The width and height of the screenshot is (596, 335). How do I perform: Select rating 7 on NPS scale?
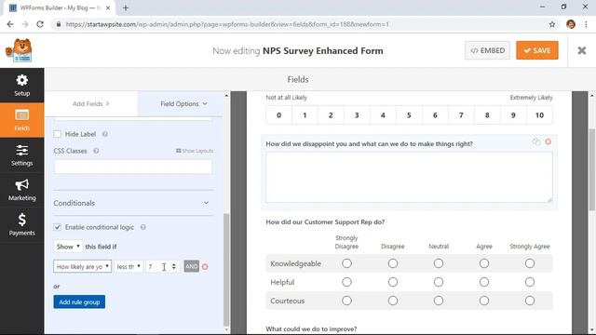(x=461, y=115)
